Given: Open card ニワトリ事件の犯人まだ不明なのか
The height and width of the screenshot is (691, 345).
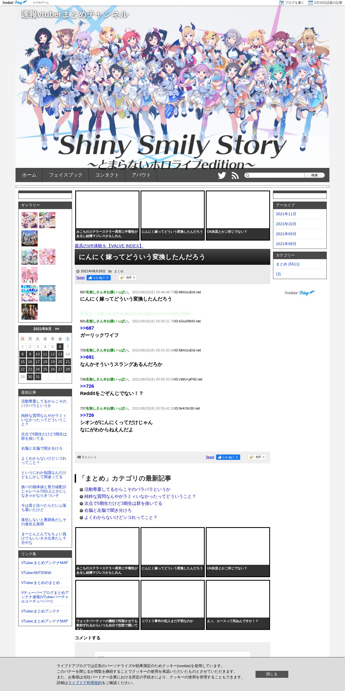Looking at the screenshot, I should [172, 605].
